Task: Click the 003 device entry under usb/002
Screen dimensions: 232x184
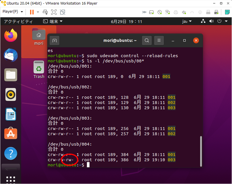Action: coord(171,108)
